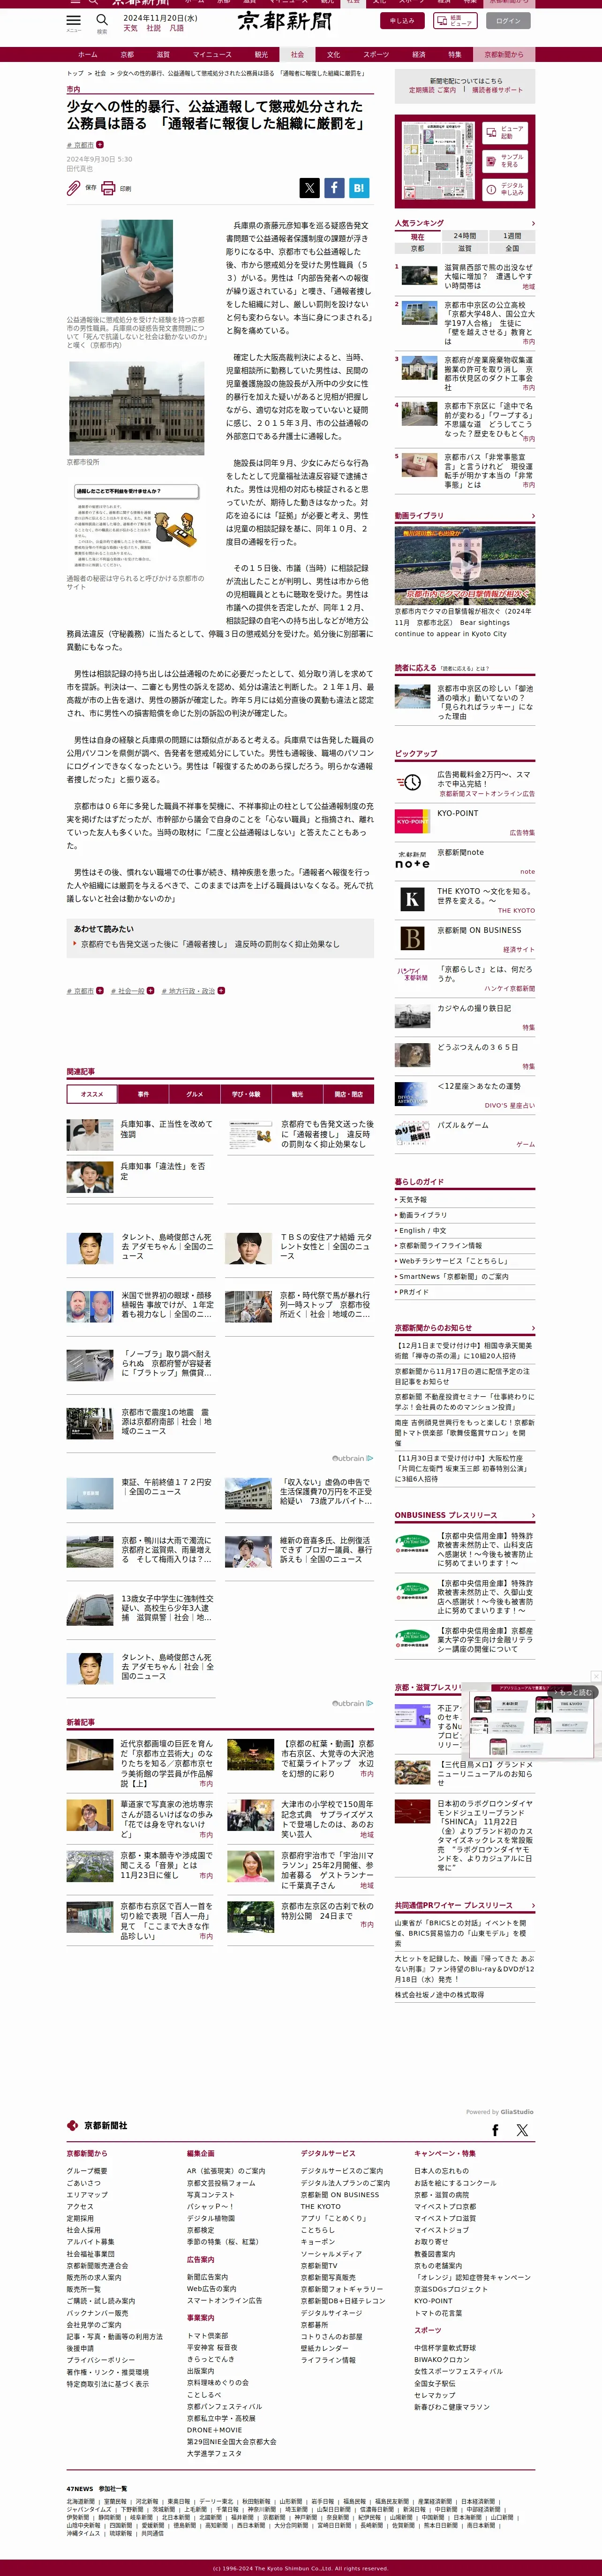Open スポーツ in navigation bar
Screen dimensions: 602x2576
pyautogui.click(x=376, y=55)
